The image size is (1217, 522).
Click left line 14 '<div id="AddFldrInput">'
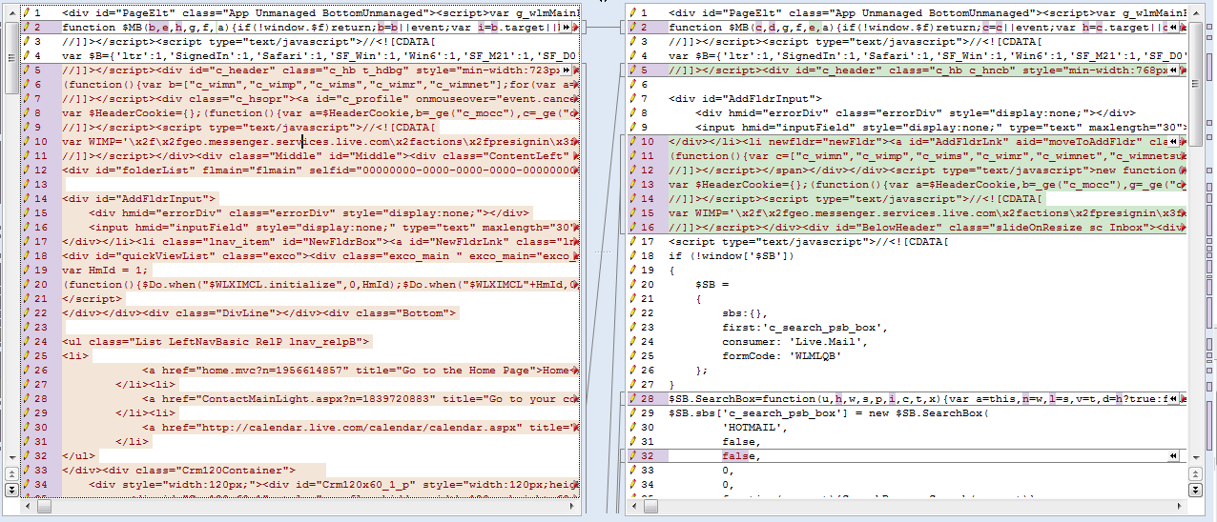coord(141,198)
